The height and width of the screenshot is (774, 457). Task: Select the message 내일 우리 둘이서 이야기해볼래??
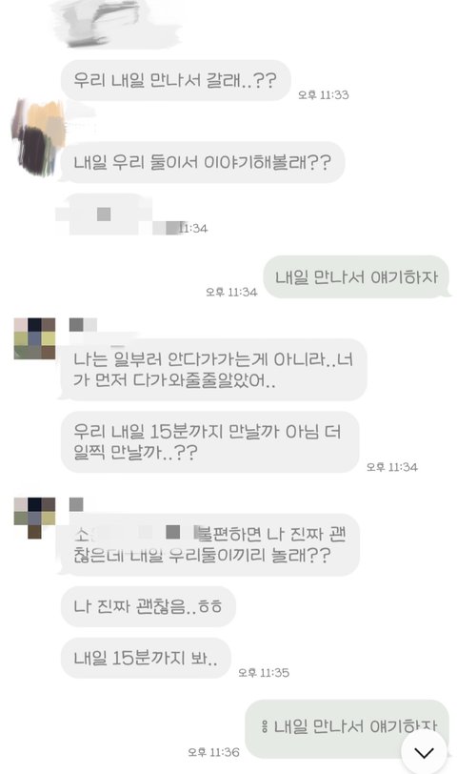pyautogui.click(x=203, y=162)
